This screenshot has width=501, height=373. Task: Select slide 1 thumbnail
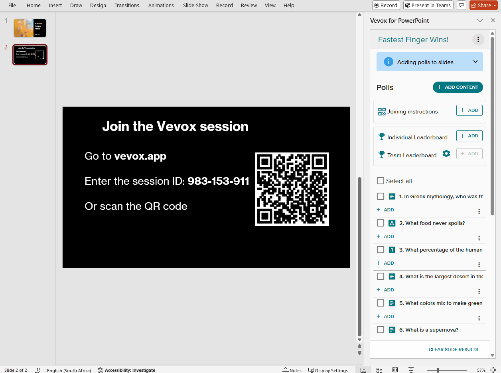pos(30,28)
